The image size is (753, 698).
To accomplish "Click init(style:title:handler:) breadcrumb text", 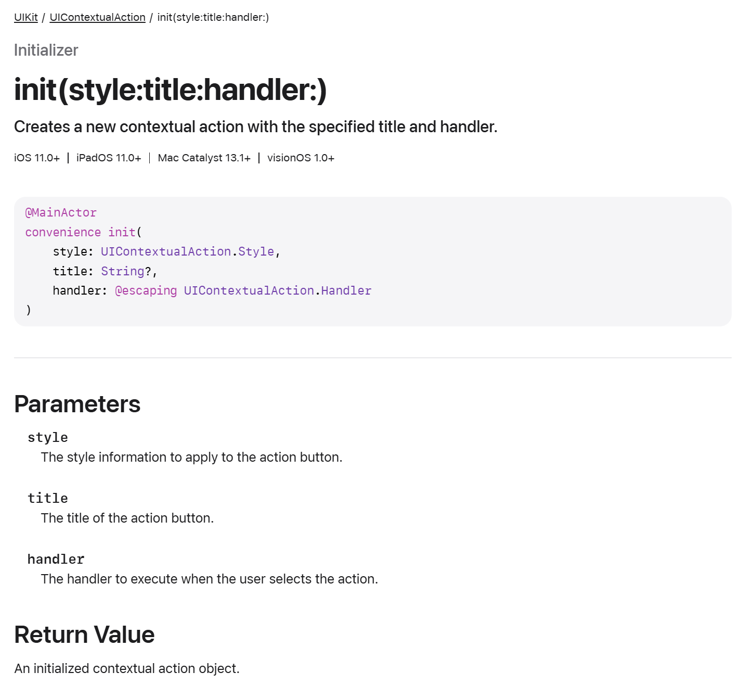I will [x=213, y=17].
